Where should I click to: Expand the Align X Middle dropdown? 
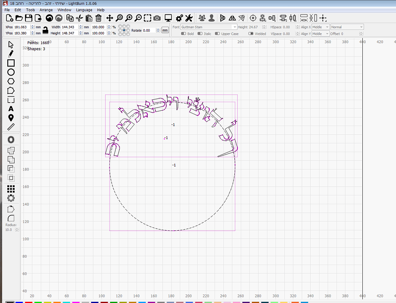click(320, 27)
